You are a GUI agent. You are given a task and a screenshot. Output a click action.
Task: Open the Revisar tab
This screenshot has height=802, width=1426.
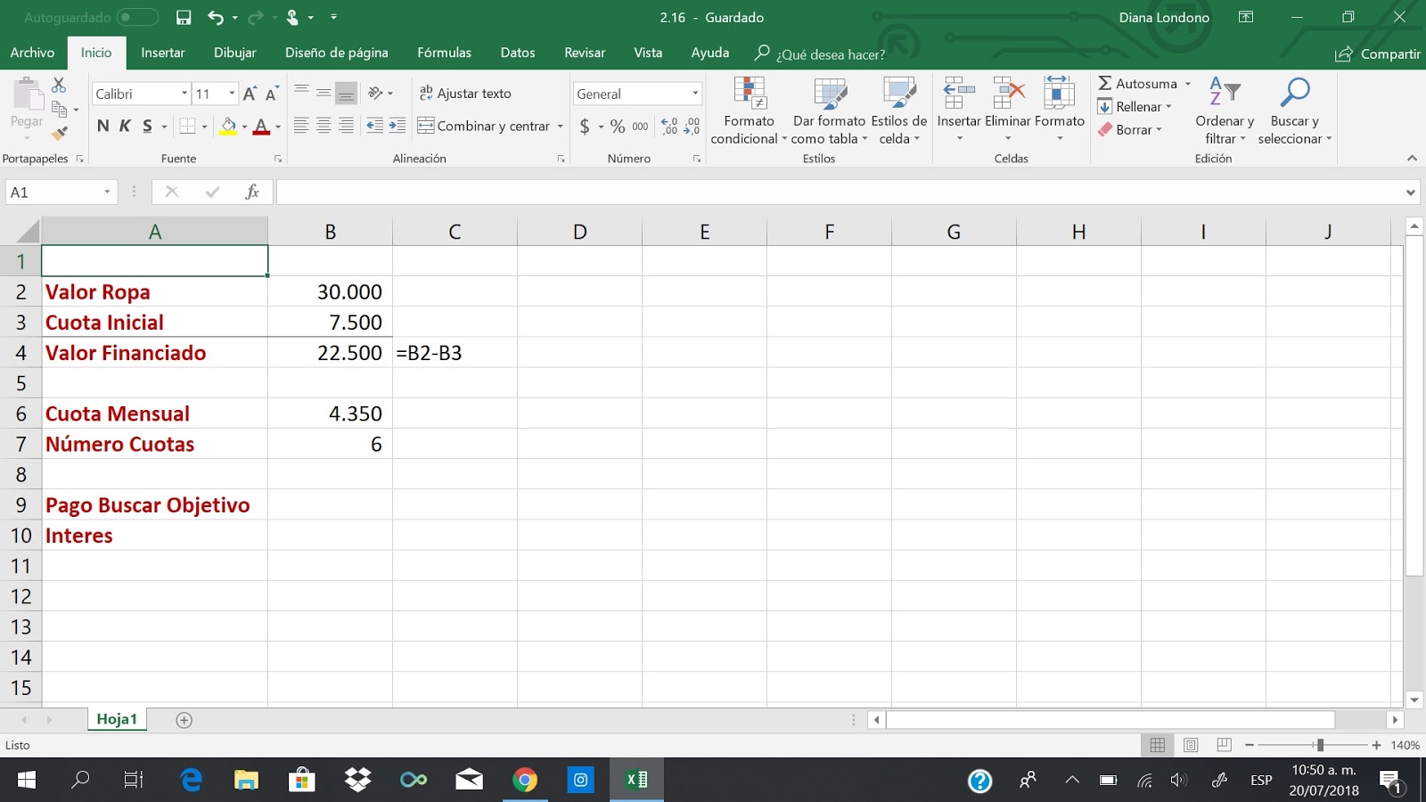click(585, 53)
